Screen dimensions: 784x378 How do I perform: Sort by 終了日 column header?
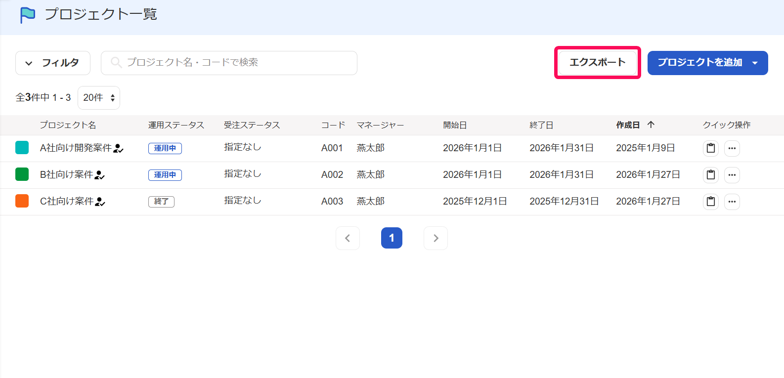(541, 125)
